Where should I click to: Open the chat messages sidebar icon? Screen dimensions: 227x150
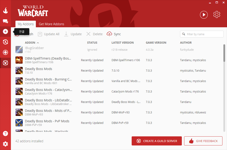point(5,21)
